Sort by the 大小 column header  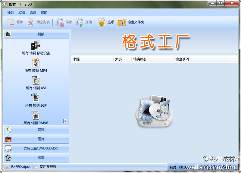tap(122, 59)
